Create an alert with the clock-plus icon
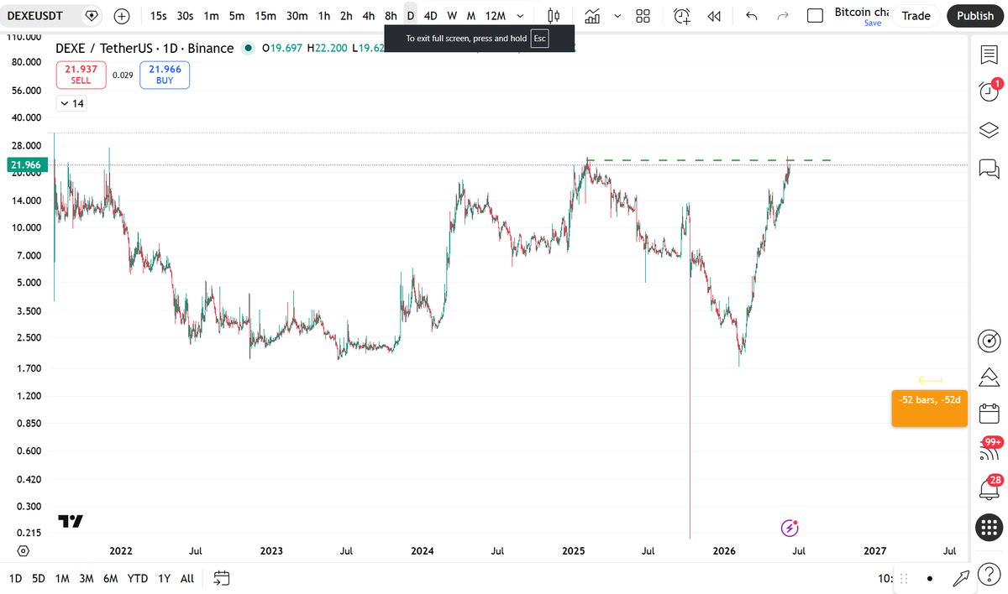Viewport: 1008px width, 594px height. coord(682,16)
